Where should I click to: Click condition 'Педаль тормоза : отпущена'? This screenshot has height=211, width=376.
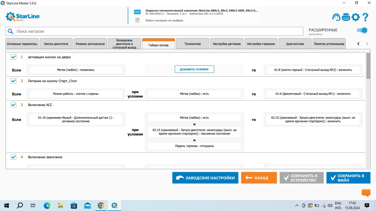coord(194,146)
